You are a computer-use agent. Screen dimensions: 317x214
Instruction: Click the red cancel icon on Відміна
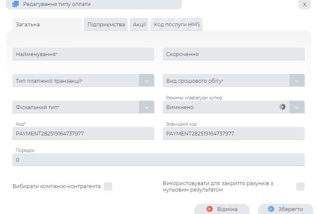[209, 209]
